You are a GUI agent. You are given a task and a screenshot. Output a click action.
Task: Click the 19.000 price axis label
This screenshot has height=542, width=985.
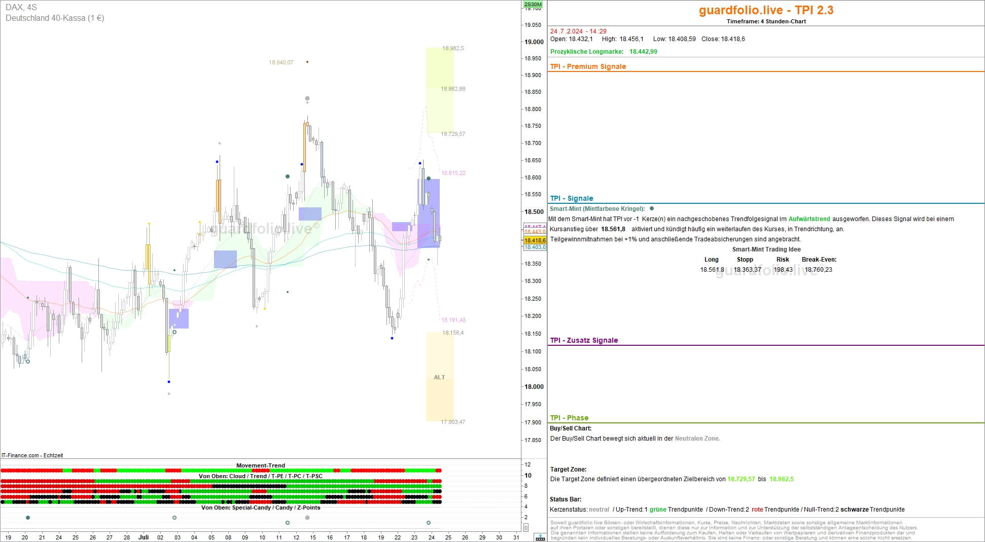pyautogui.click(x=534, y=42)
